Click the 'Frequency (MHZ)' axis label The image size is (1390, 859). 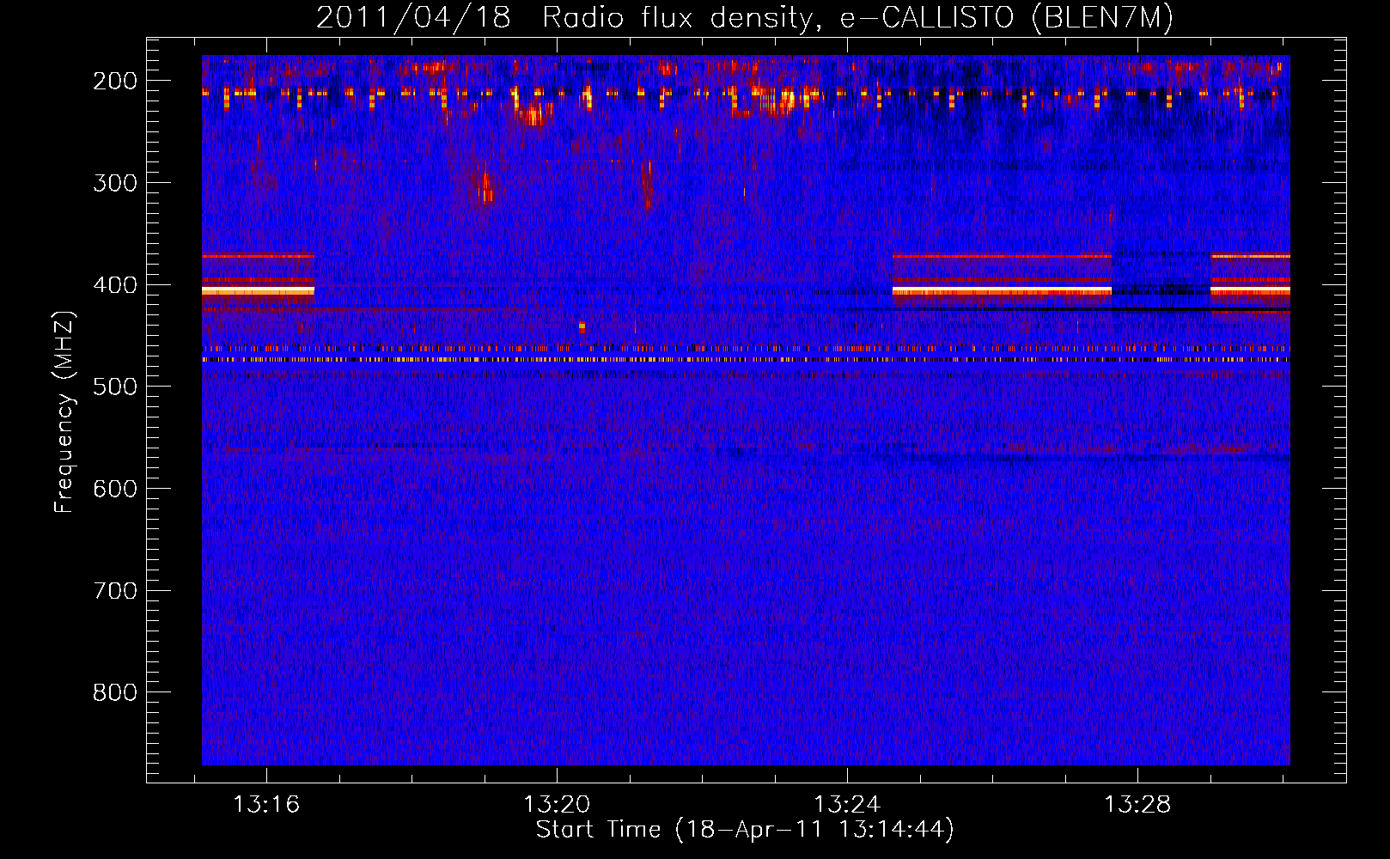(x=64, y=412)
